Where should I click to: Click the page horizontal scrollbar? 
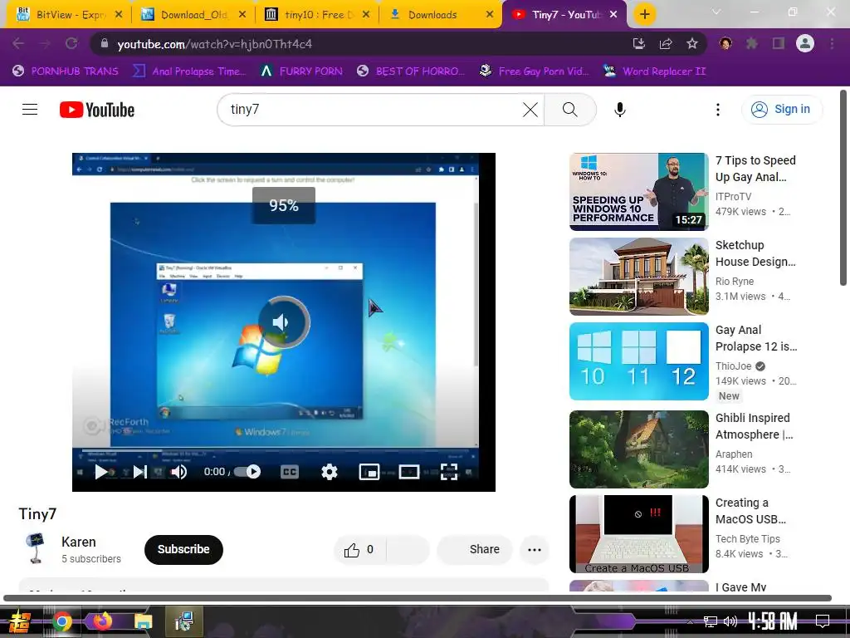click(418, 598)
